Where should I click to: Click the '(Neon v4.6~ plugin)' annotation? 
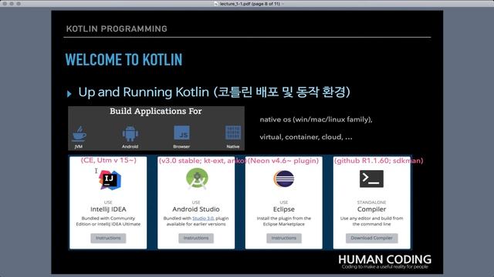coord(283,161)
